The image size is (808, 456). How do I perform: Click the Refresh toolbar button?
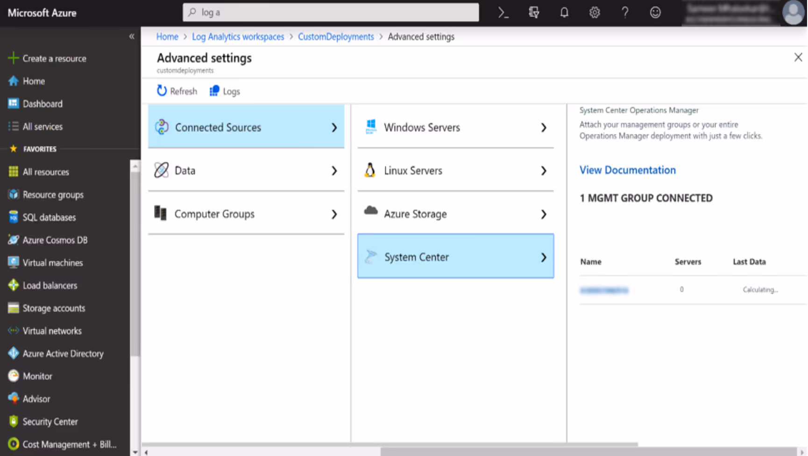coord(177,91)
